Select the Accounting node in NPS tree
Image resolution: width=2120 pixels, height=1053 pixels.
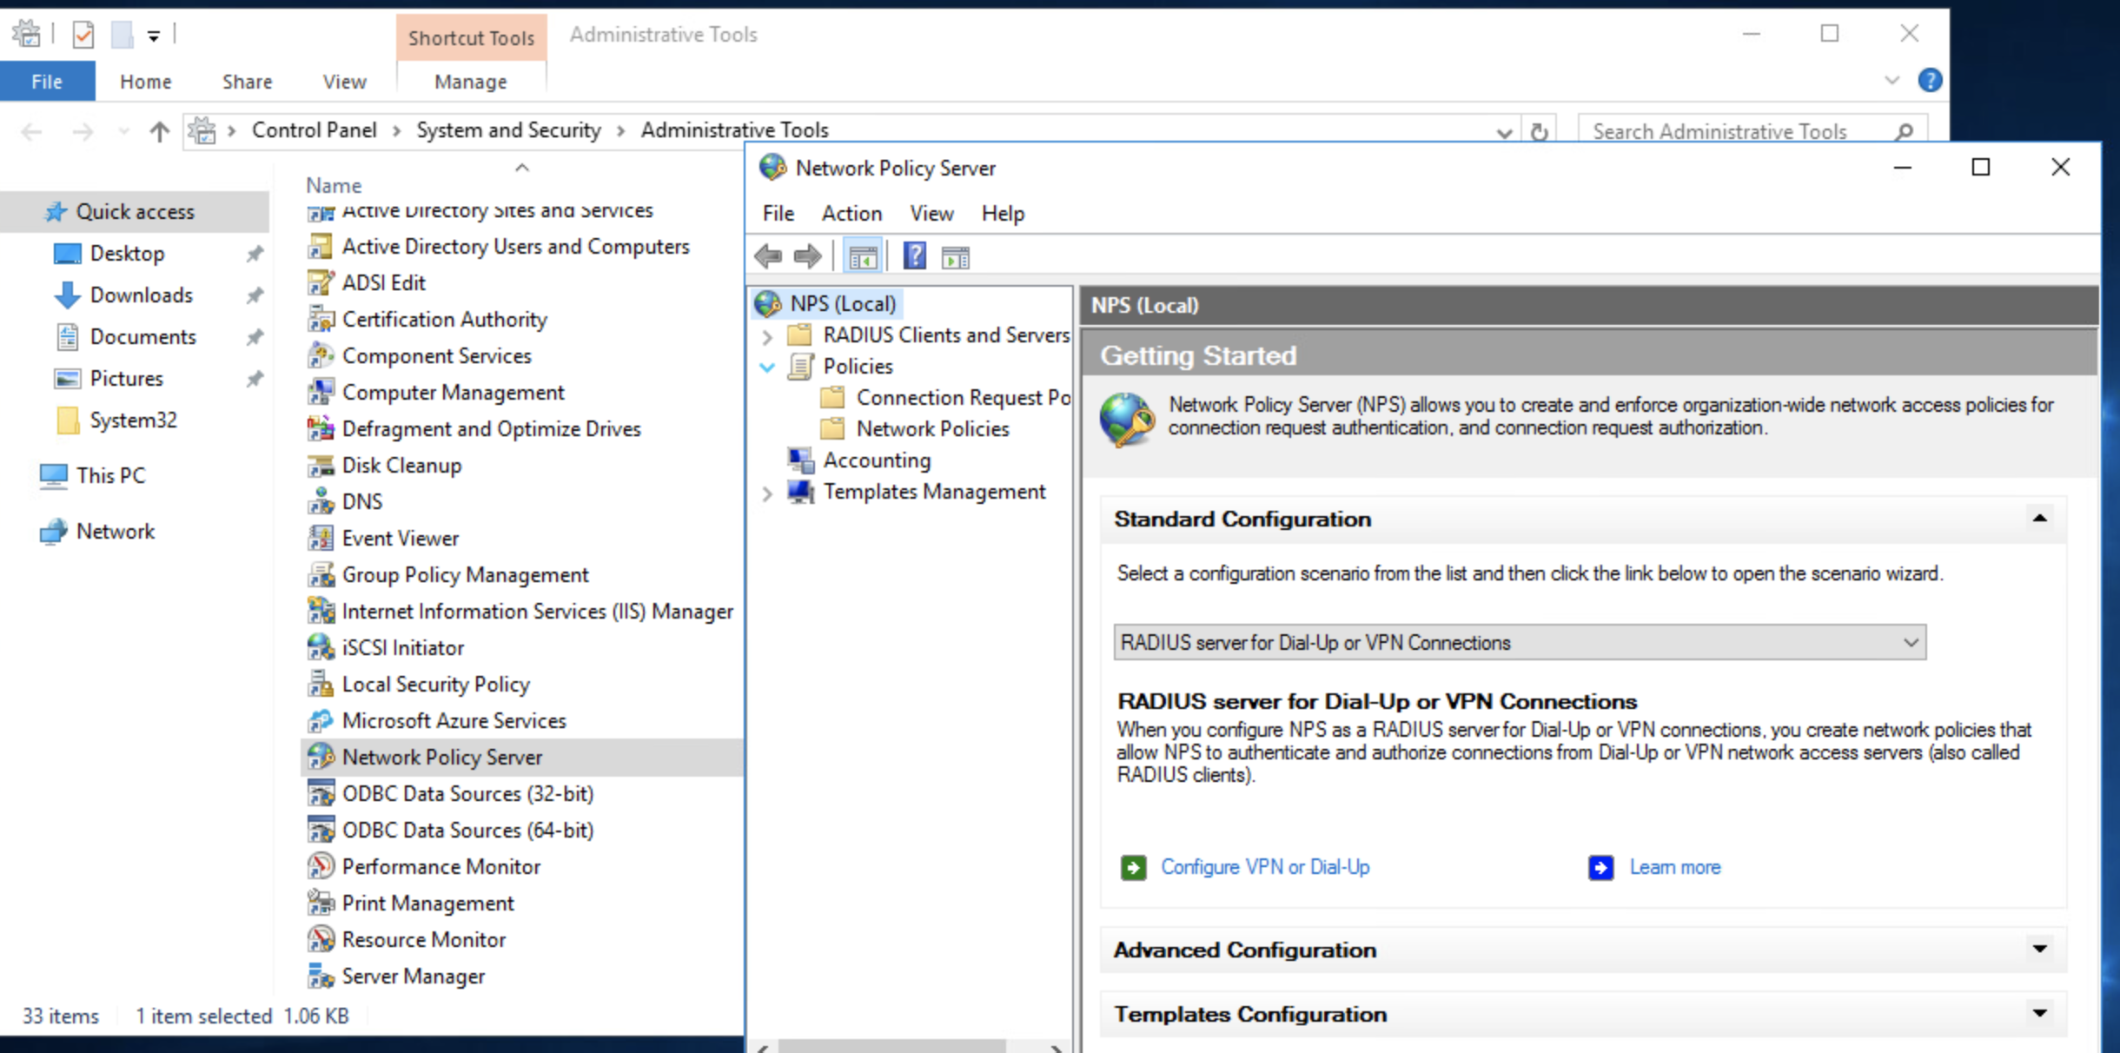(876, 460)
